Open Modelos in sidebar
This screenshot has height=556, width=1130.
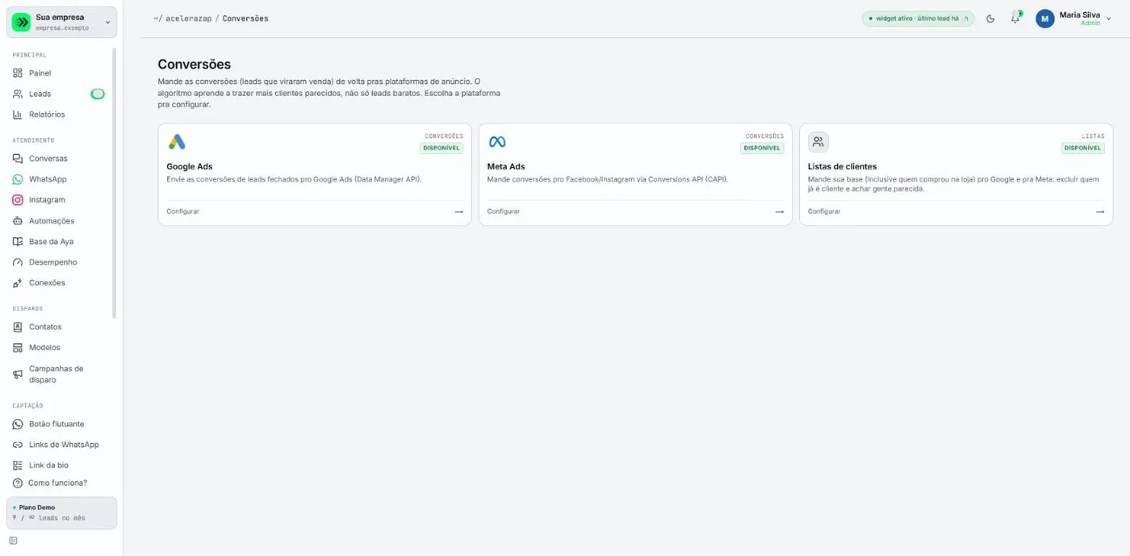44,348
